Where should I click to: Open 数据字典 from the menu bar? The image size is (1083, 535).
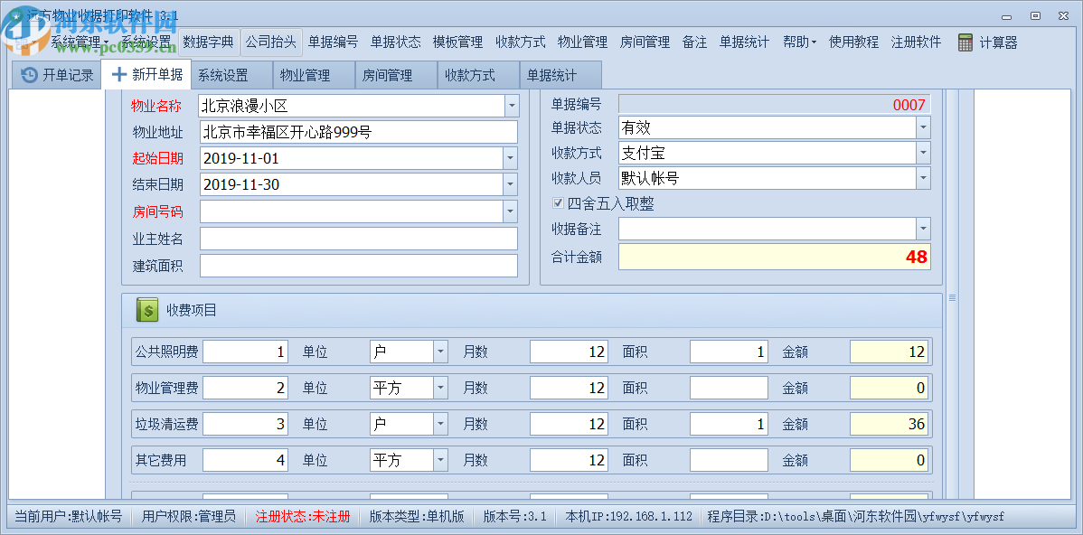(x=206, y=42)
